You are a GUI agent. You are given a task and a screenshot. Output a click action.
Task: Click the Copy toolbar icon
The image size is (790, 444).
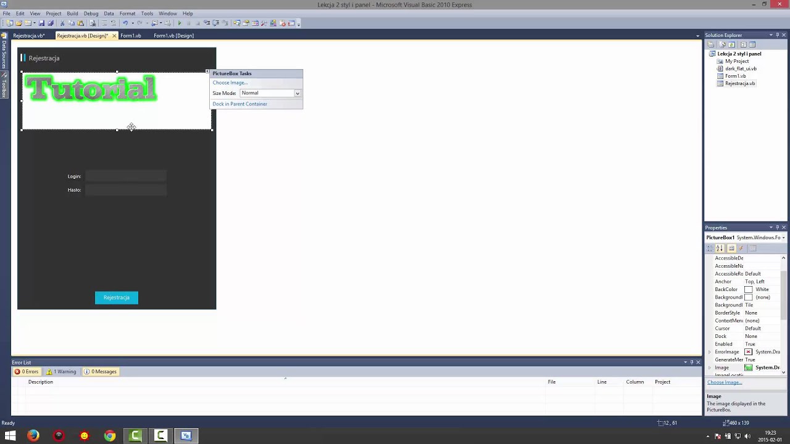pyautogui.click(x=72, y=23)
